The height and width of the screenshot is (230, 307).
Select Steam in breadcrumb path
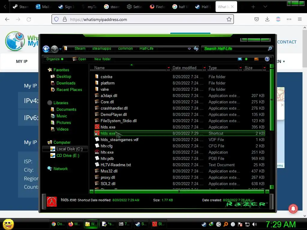click(80, 49)
